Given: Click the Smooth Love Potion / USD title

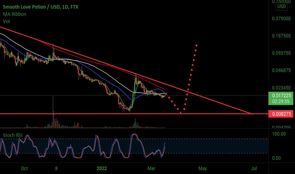Looking at the screenshot, I should [x=41, y=7].
